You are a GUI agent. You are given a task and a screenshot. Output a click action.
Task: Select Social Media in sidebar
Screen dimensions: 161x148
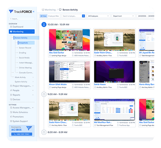point(24,58)
